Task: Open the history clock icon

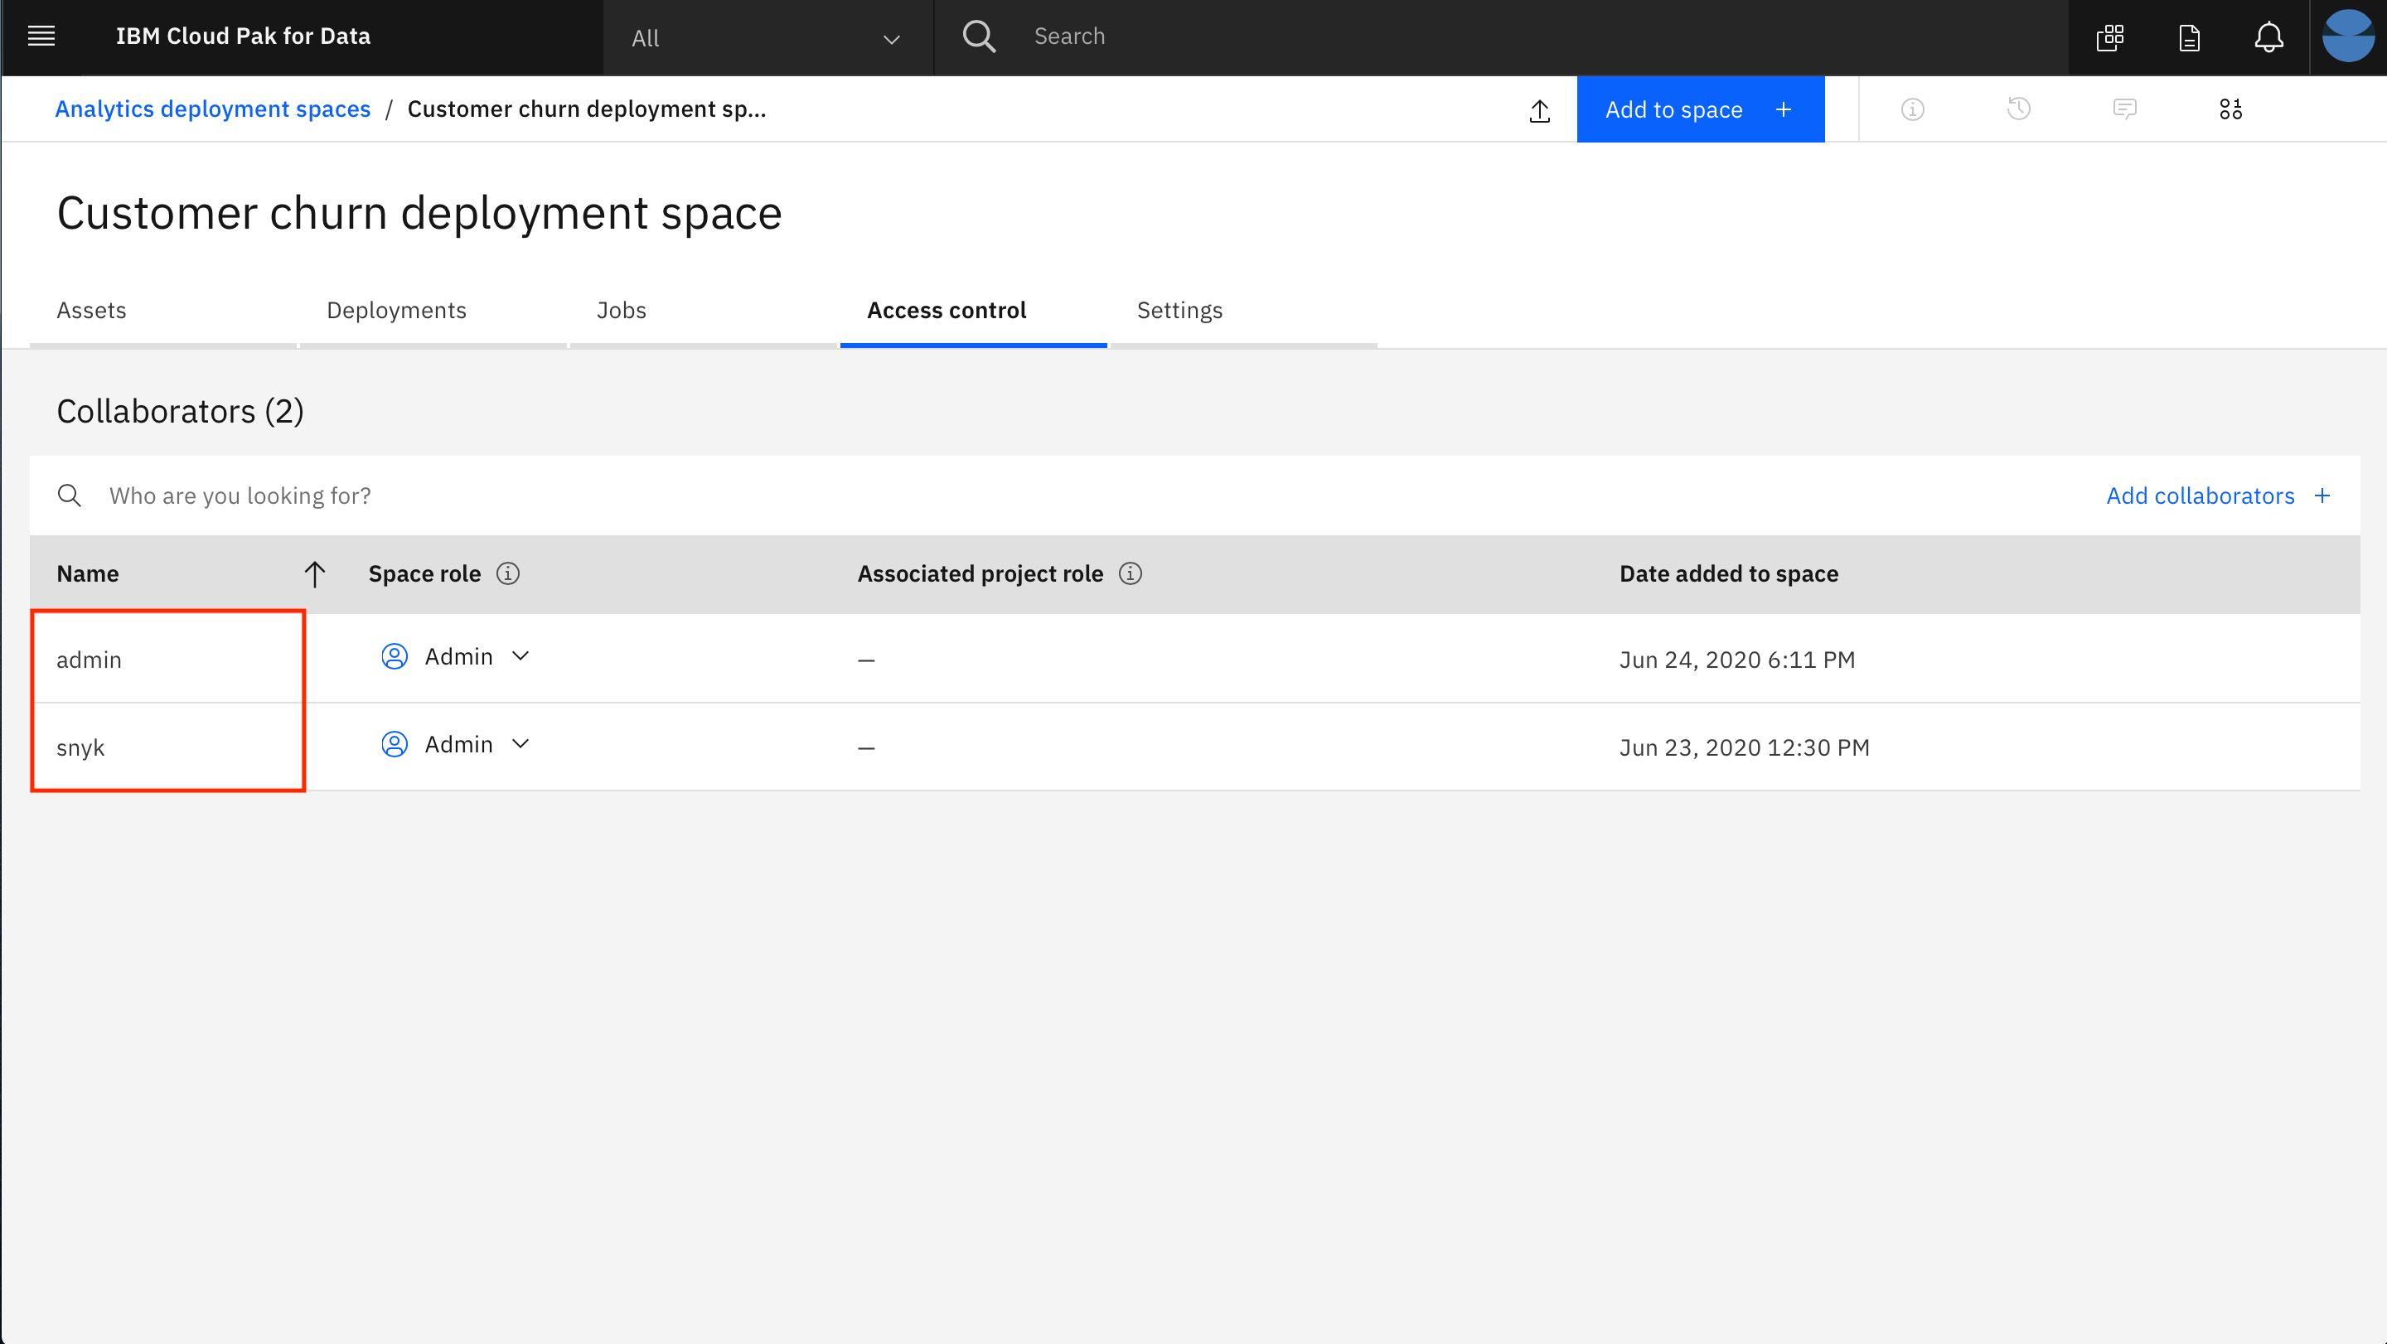Action: click(x=2018, y=109)
